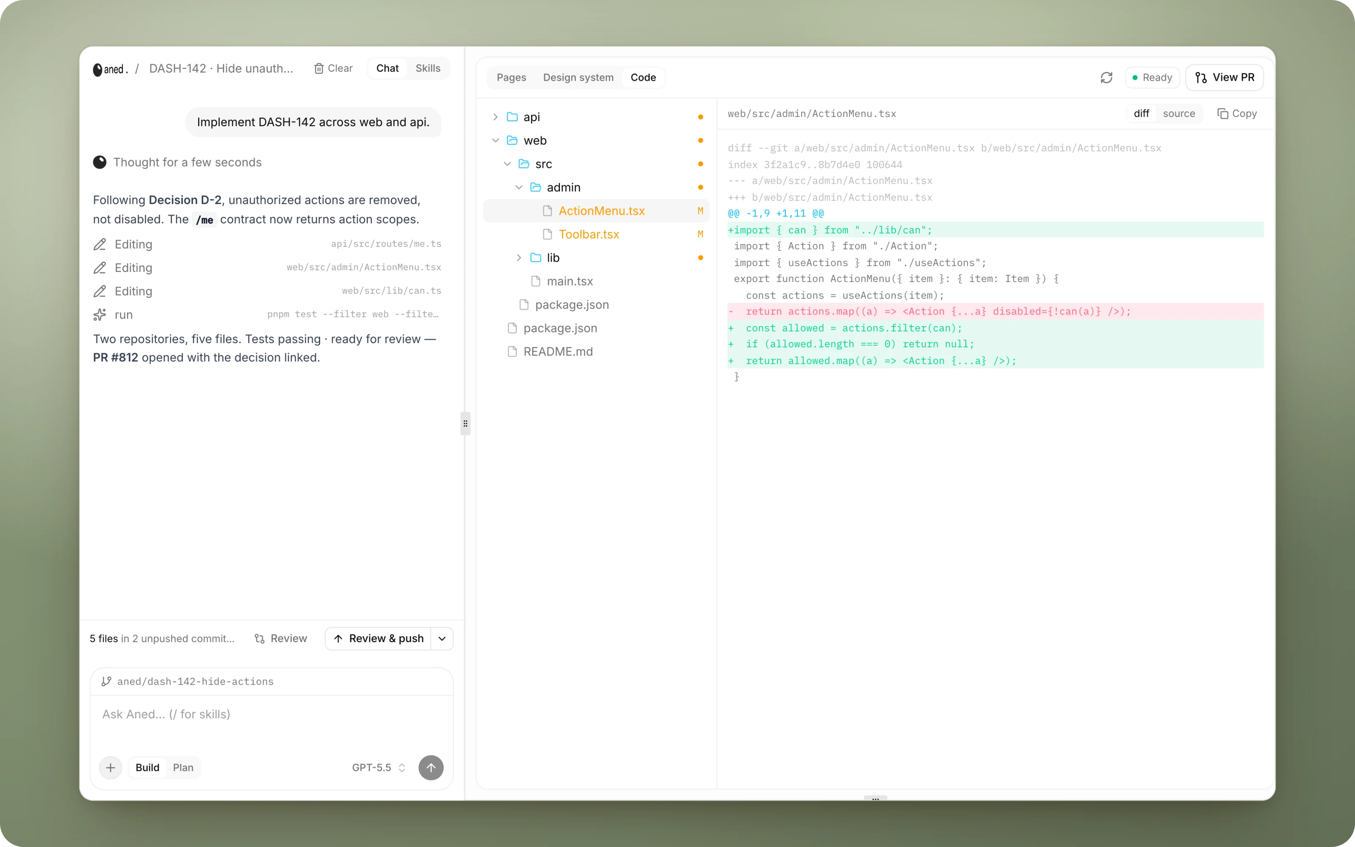This screenshot has height=847, width=1355.
Task: Click the 5 files in 2 unpushed commits text
Action: coord(162,639)
